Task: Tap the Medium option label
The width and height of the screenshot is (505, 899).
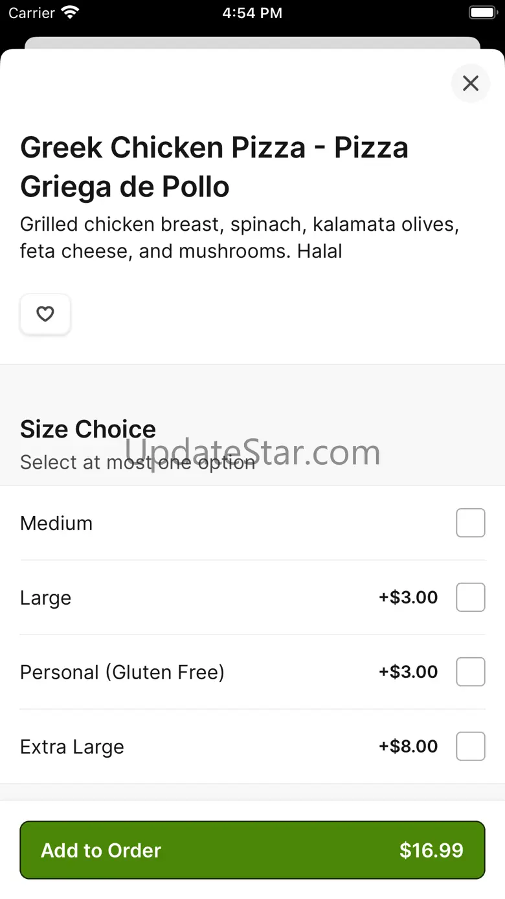Action: pyautogui.click(x=56, y=523)
